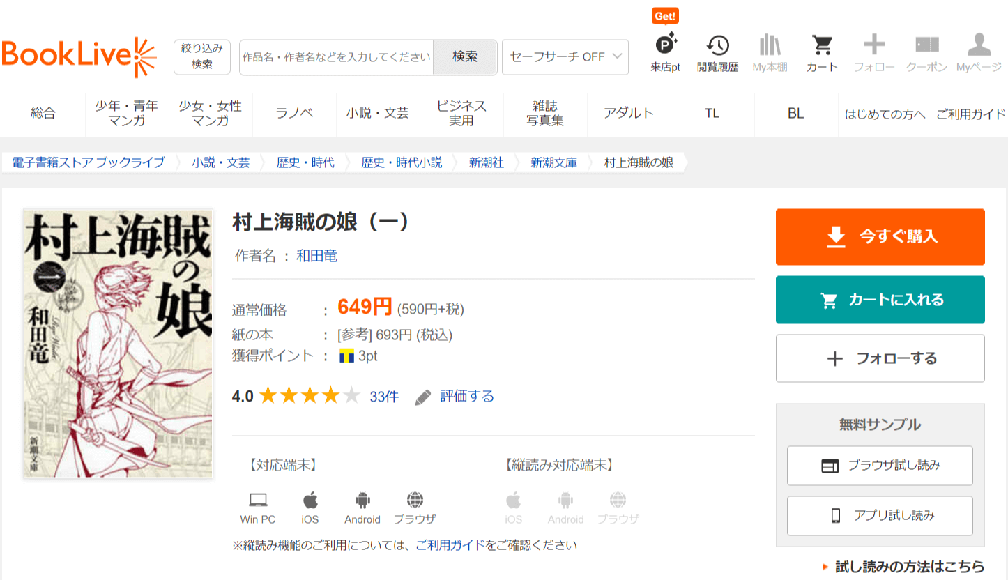Viewport: 1008px width, 580px height.
Task: Select the ラノベ category tab
Action: point(294,114)
